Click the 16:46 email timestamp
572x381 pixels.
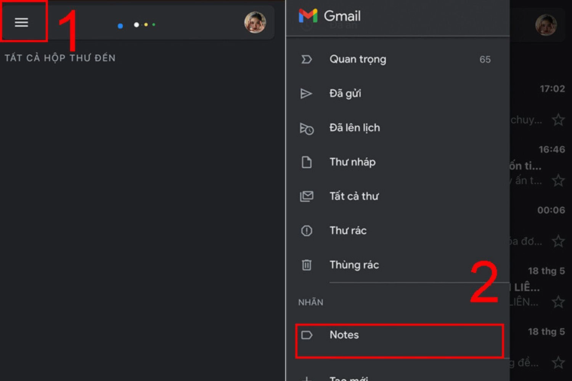pyautogui.click(x=552, y=149)
